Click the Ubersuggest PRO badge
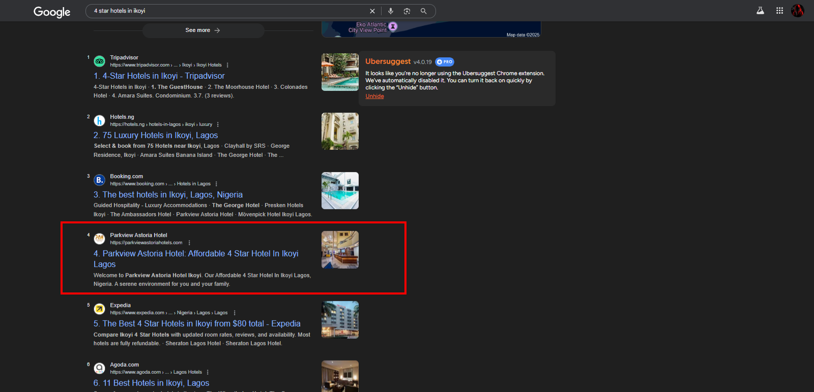 click(445, 62)
